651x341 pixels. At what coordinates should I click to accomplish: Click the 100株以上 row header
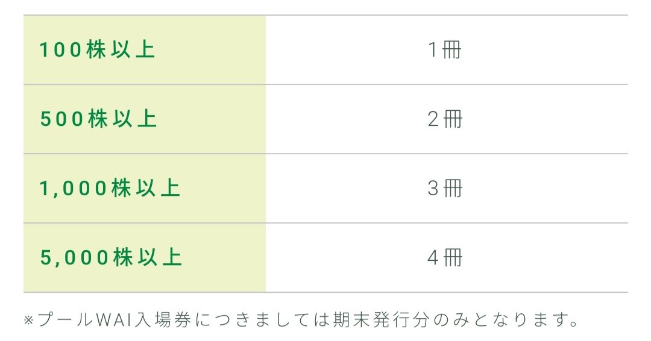click(145, 50)
